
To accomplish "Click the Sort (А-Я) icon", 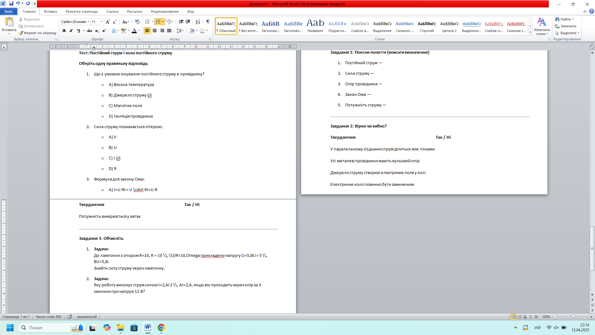I will pos(198,22).
